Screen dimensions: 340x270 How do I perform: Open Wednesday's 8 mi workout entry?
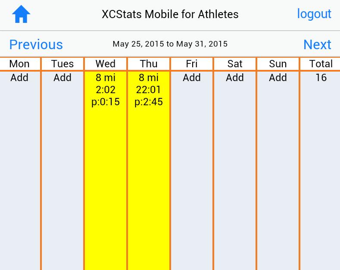106,90
